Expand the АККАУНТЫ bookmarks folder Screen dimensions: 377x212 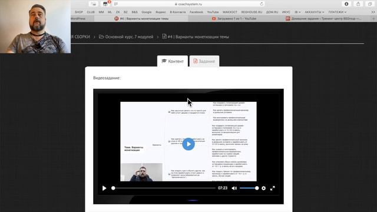(x=314, y=12)
